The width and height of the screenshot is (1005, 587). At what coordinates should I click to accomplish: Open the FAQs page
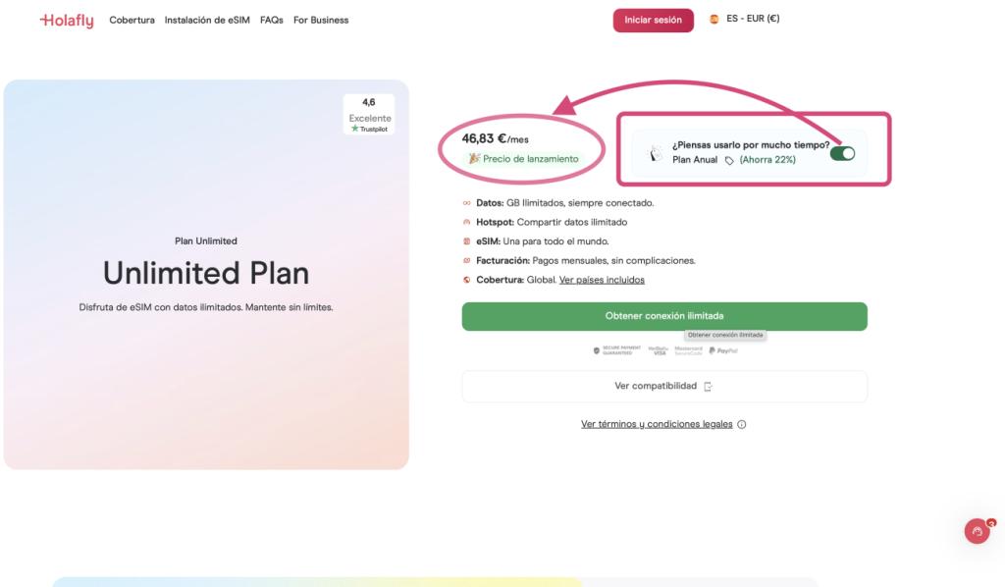(x=272, y=20)
